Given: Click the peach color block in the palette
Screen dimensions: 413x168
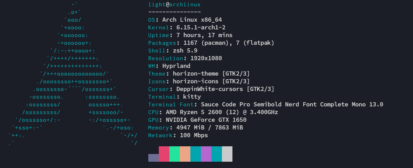Looking at the screenshot, I should [185, 154].
